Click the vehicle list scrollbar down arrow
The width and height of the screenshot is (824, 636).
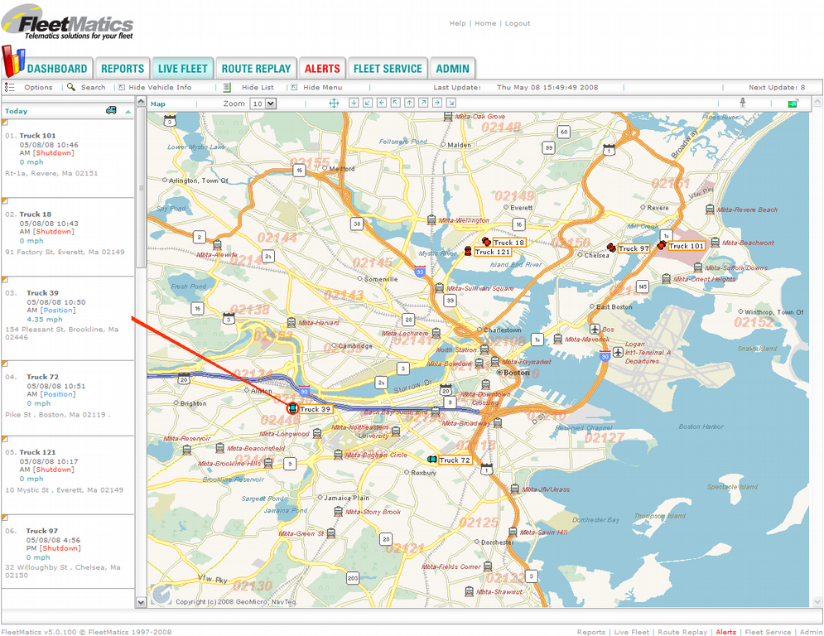141,602
